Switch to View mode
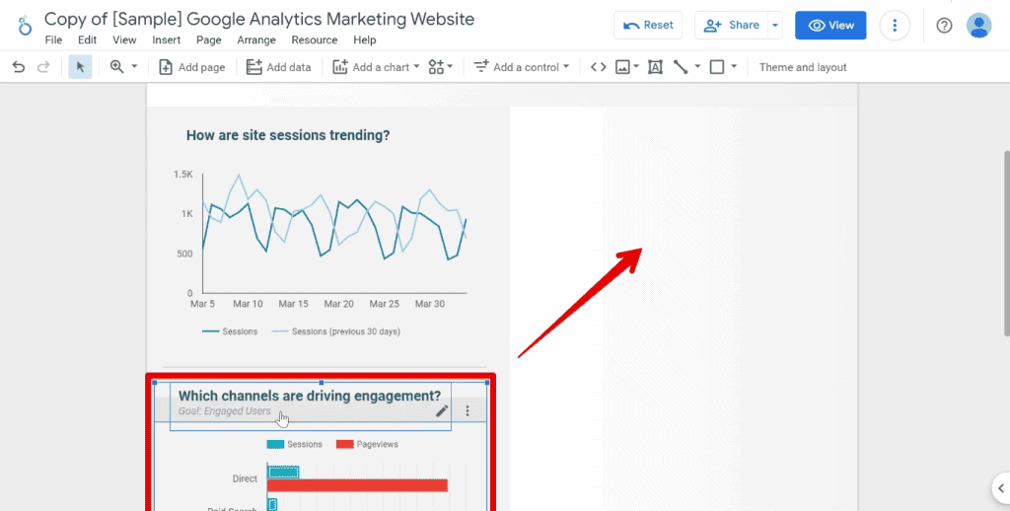This screenshot has width=1010, height=511. (830, 25)
